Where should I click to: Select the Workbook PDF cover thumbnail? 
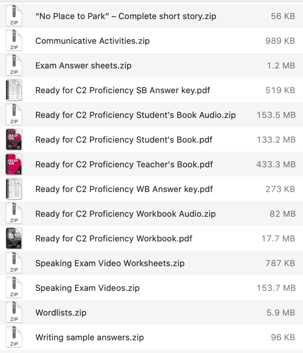click(14, 238)
